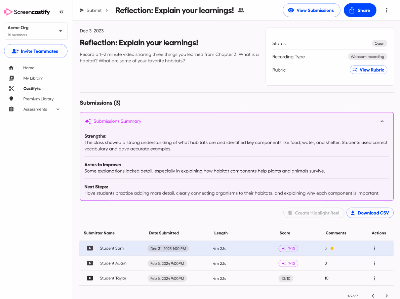The image size is (400, 299).
Task: Click the My Library video icon
Action: coord(11,78)
